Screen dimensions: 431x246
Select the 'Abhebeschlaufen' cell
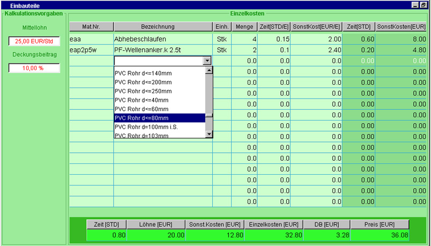pos(163,39)
